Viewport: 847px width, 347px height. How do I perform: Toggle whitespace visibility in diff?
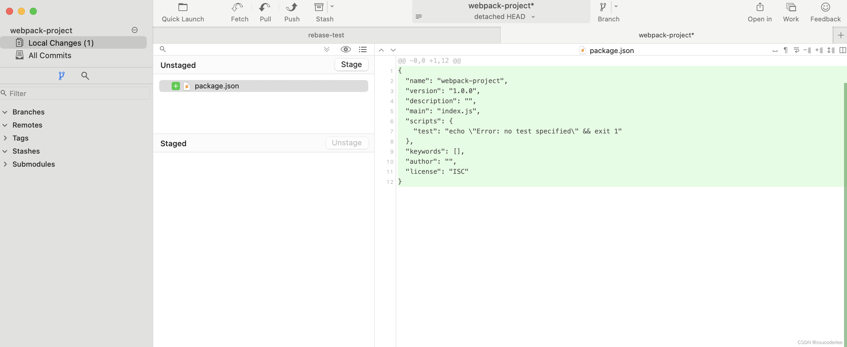pyautogui.click(x=786, y=50)
